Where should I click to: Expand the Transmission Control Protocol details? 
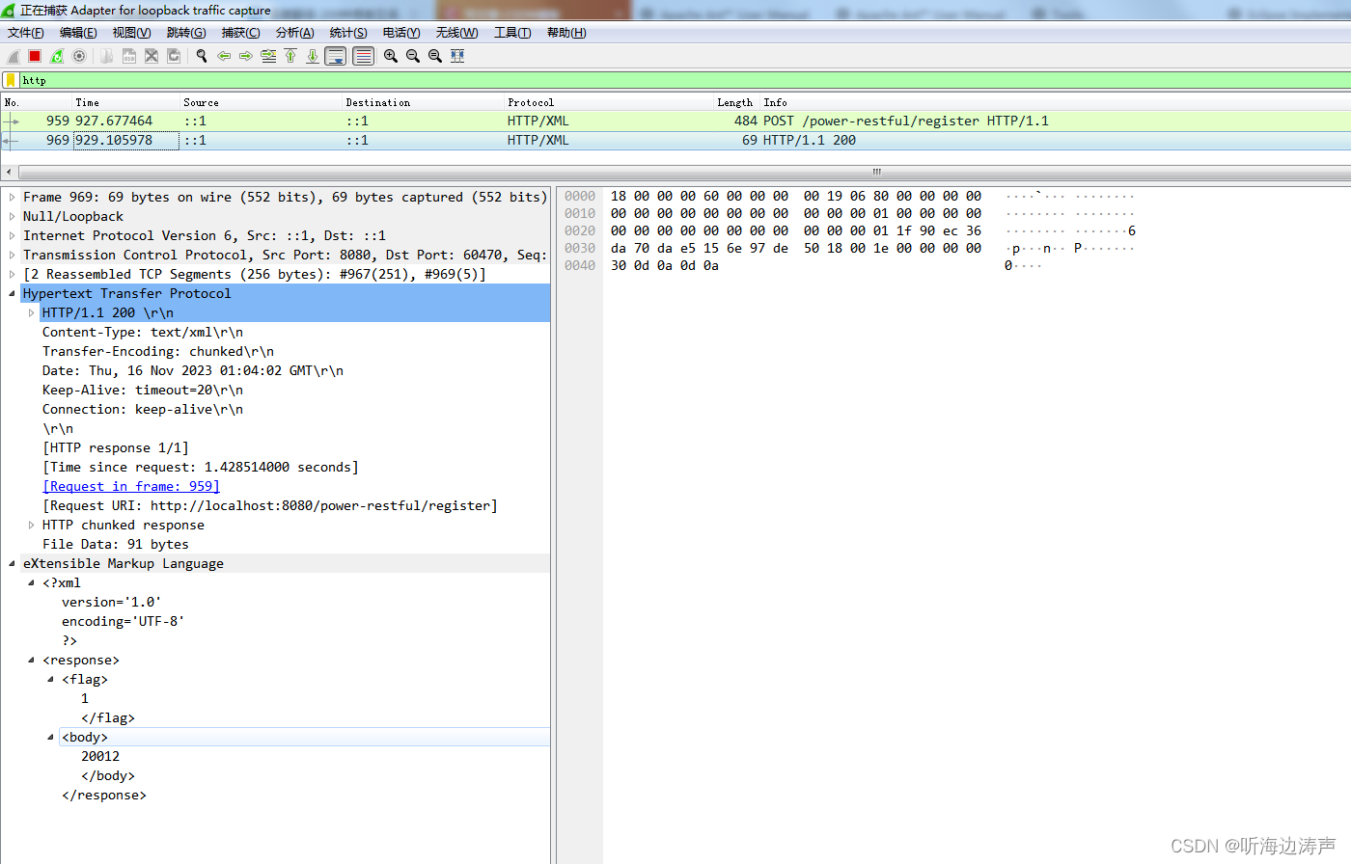coord(12,255)
